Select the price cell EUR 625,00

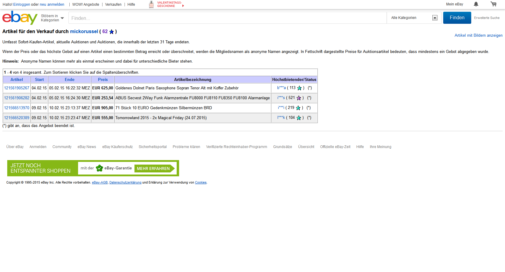click(x=103, y=88)
